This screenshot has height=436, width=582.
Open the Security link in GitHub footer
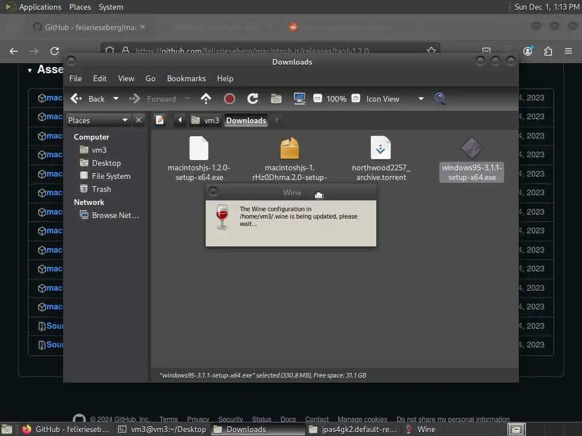click(231, 419)
